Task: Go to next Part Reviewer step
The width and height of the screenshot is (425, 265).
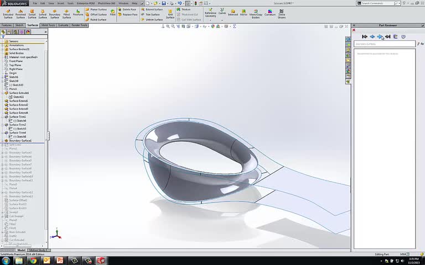Action: point(380,36)
